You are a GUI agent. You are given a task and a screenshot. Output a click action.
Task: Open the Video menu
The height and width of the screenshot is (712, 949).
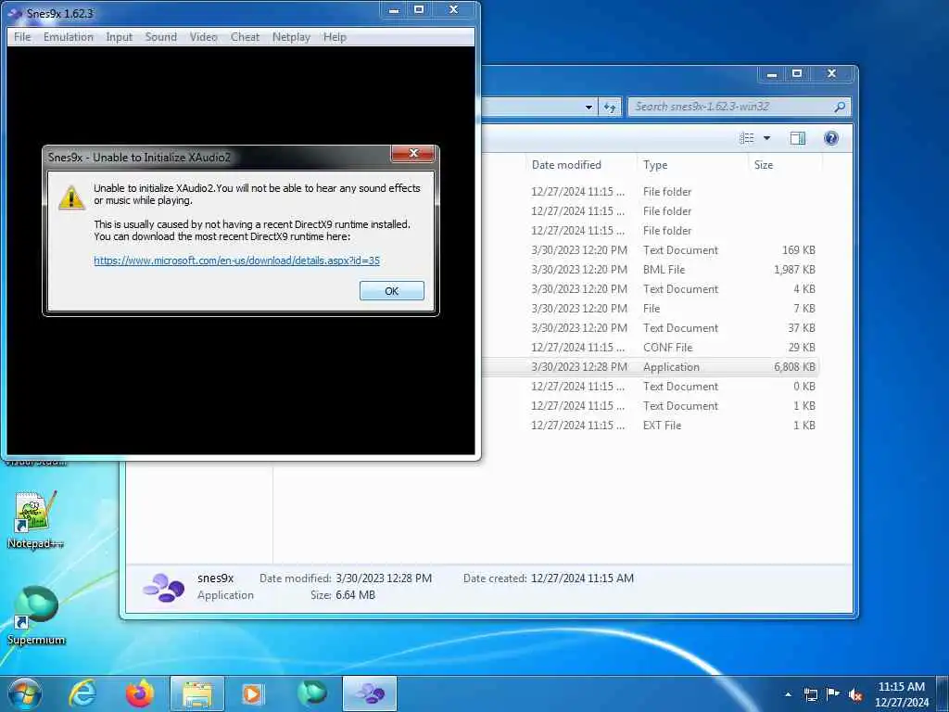point(203,37)
